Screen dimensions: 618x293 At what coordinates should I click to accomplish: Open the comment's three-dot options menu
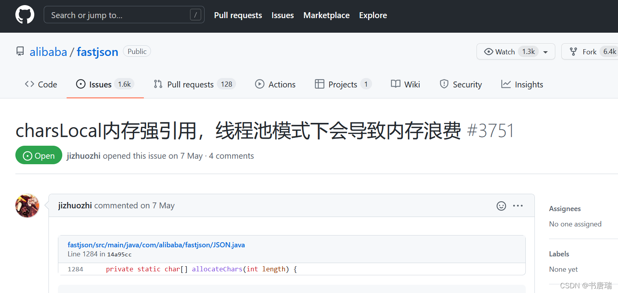[518, 206]
